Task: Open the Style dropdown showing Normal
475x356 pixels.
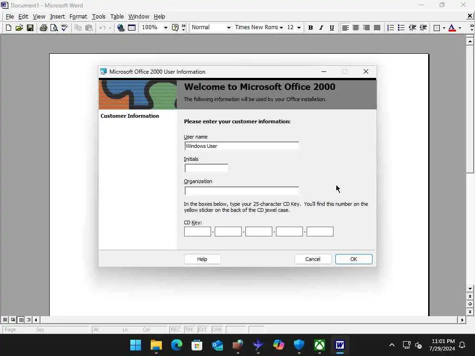Action: coord(229,28)
